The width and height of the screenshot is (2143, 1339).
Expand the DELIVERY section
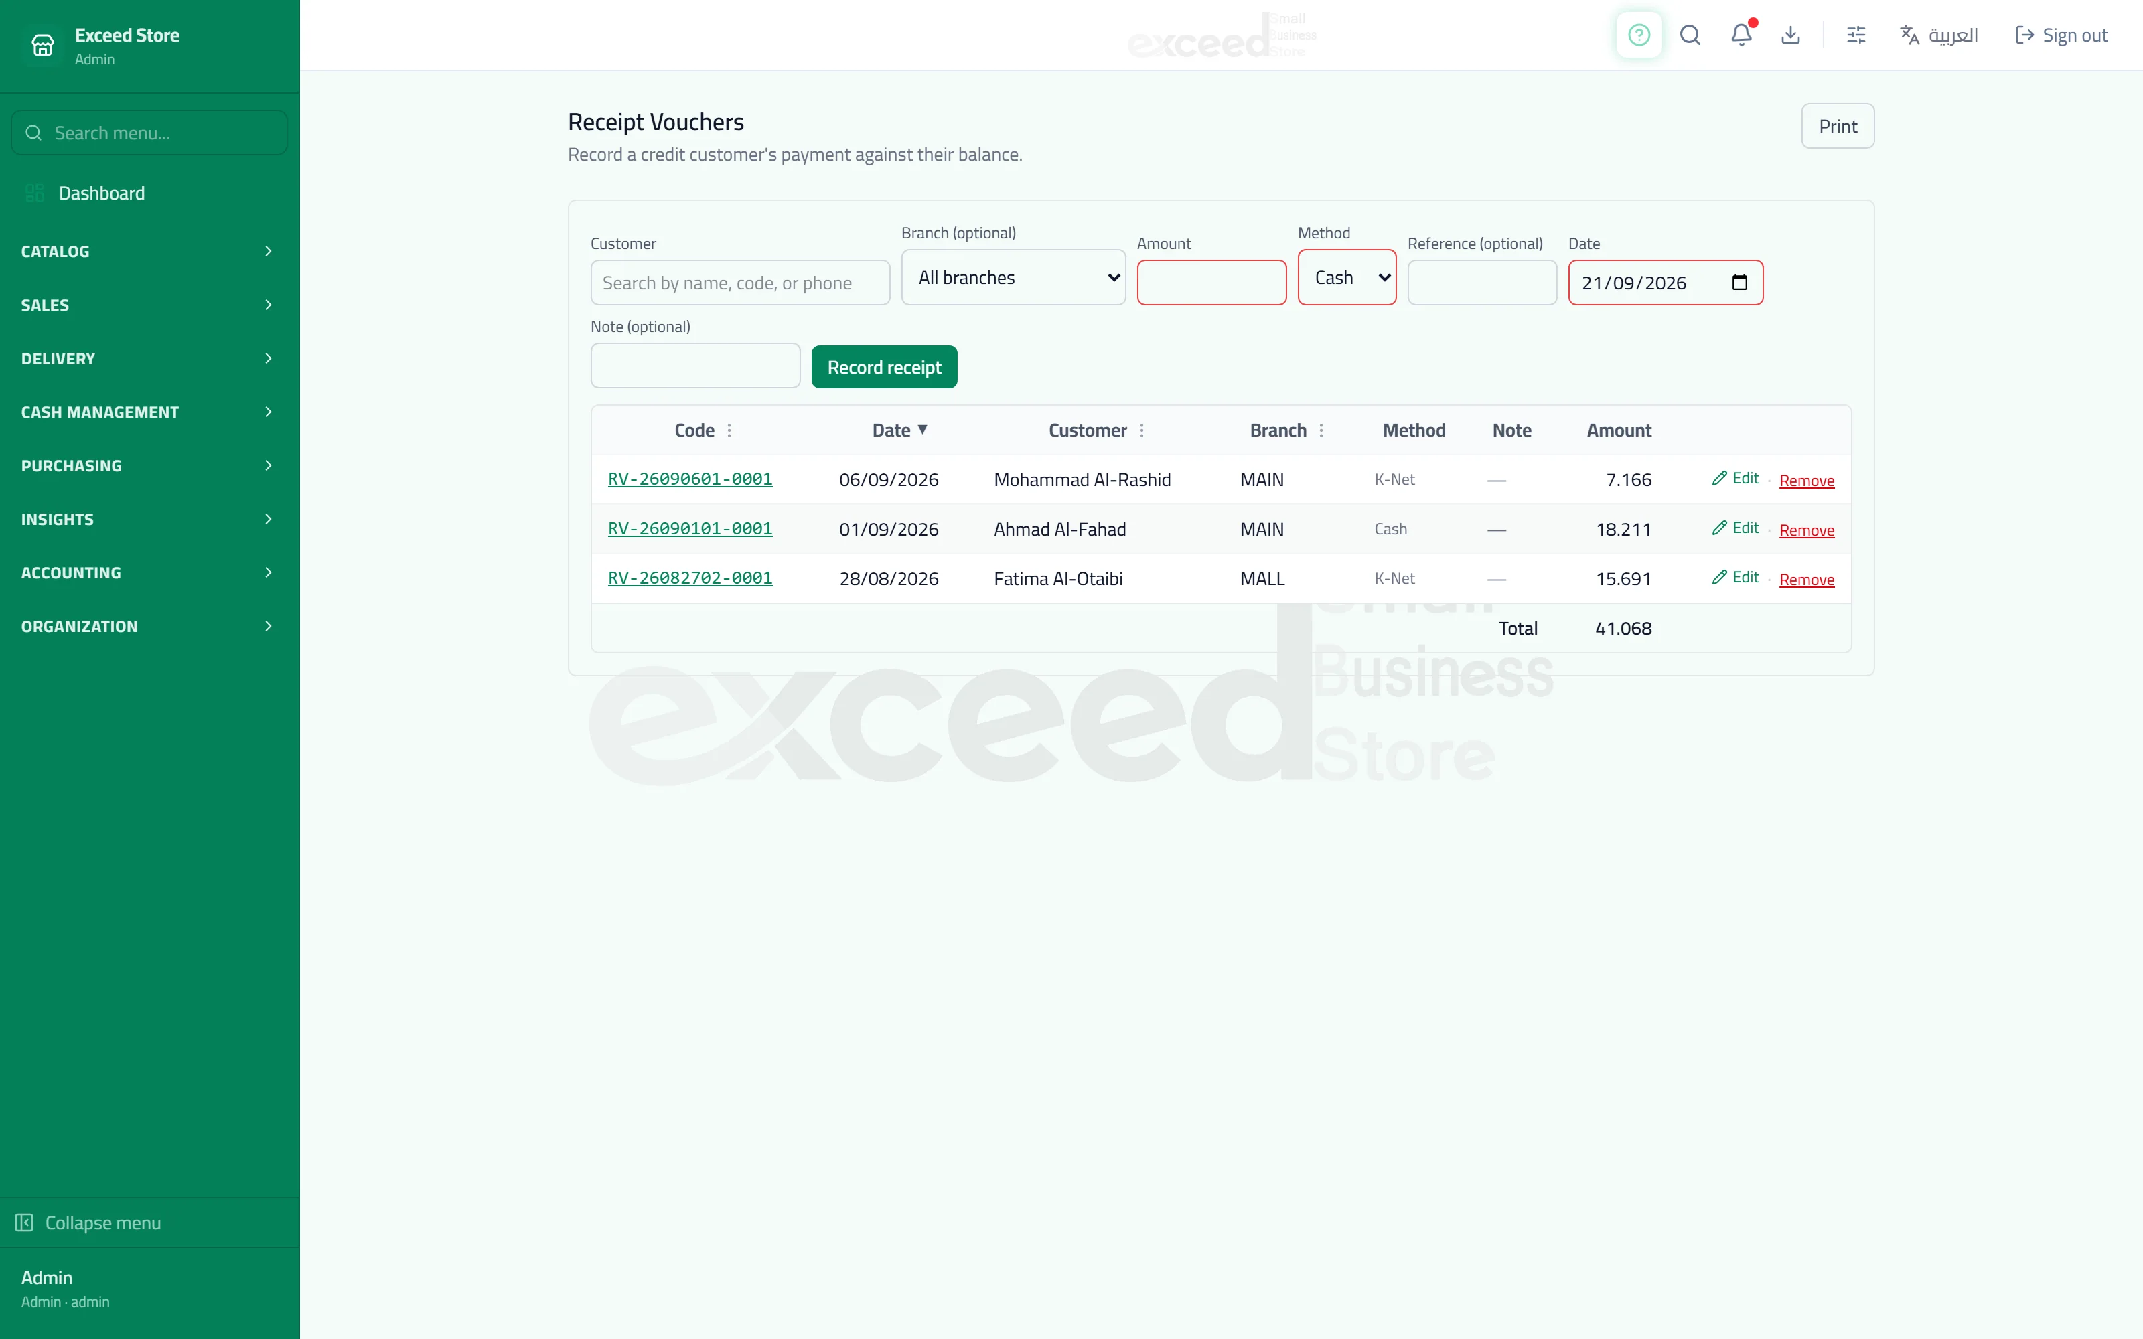(x=149, y=359)
